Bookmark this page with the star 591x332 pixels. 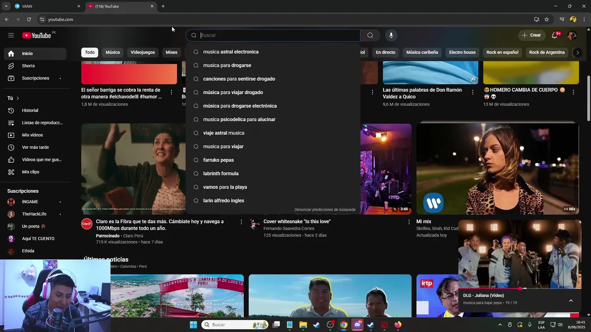[547, 19]
